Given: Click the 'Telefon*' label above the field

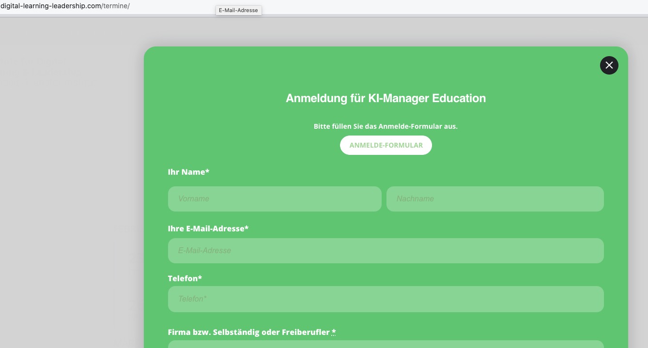Looking at the screenshot, I should point(185,278).
